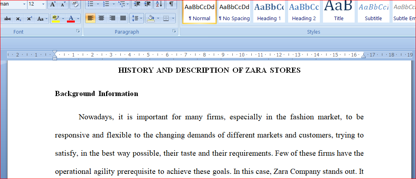Click the heading 'HISTORY AND DESCRIPTION OF ZARA STORES'

point(209,70)
